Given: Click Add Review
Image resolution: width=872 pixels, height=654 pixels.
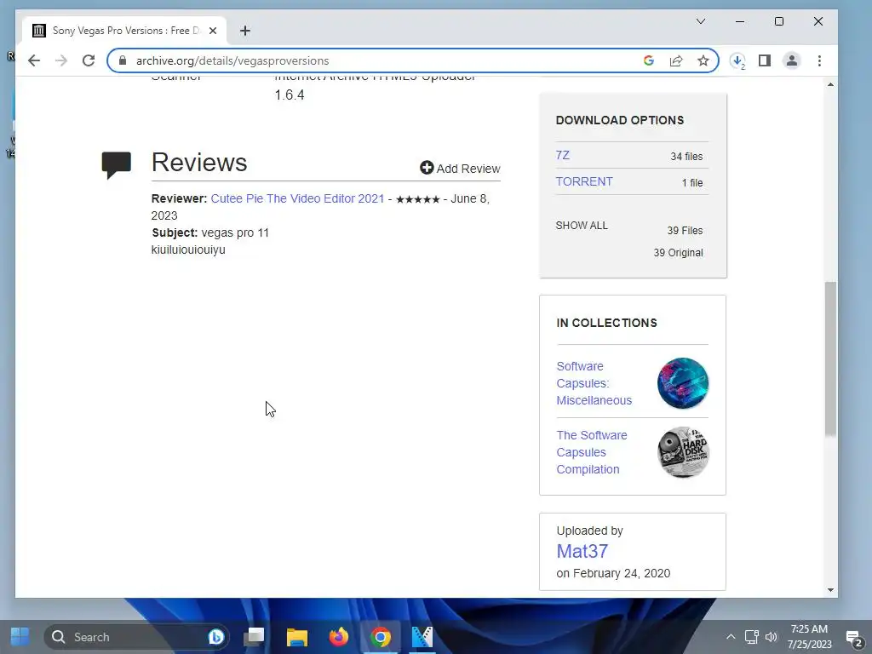Looking at the screenshot, I should pos(460,168).
